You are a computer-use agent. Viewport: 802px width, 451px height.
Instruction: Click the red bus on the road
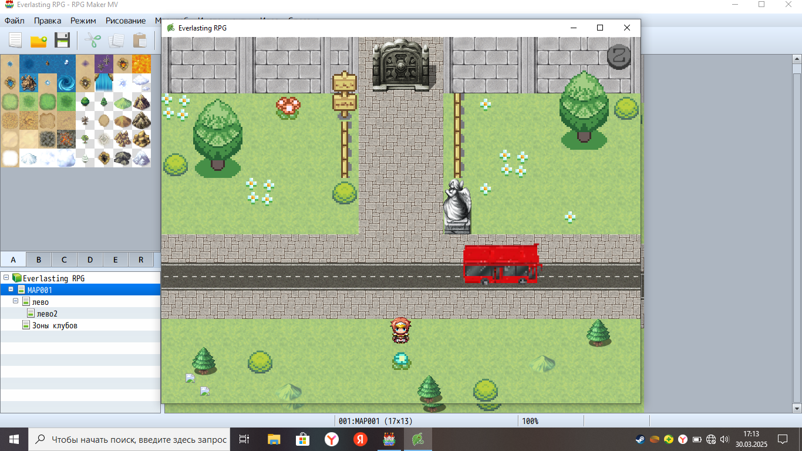click(x=501, y=264)
